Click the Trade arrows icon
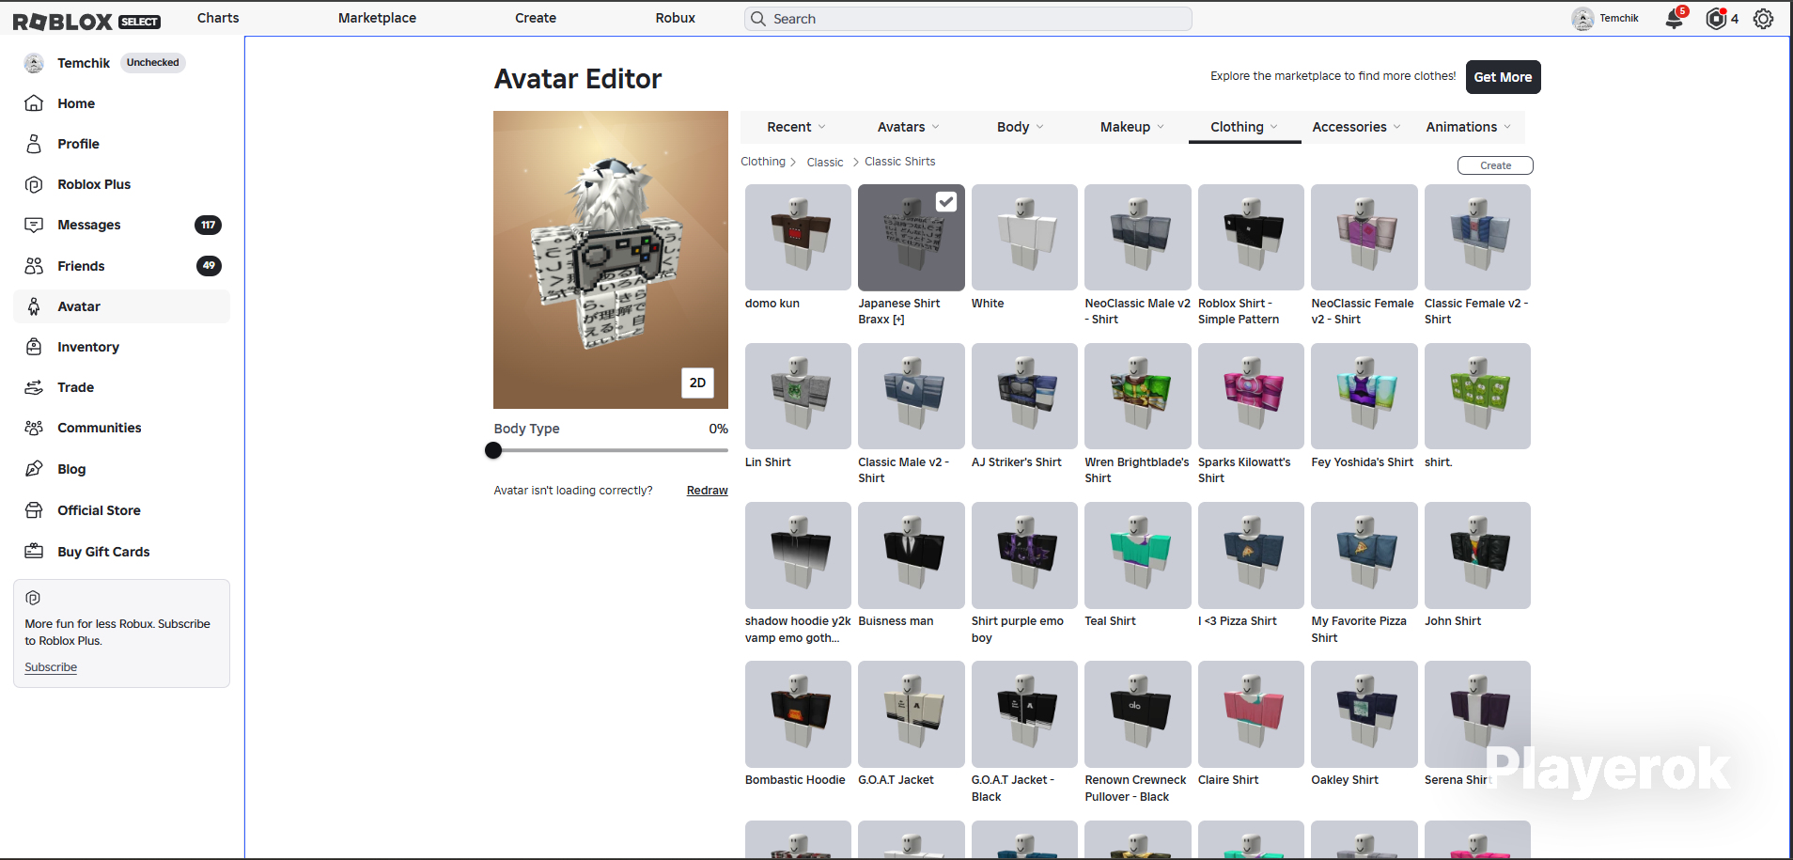 click(x=34, y=387)
